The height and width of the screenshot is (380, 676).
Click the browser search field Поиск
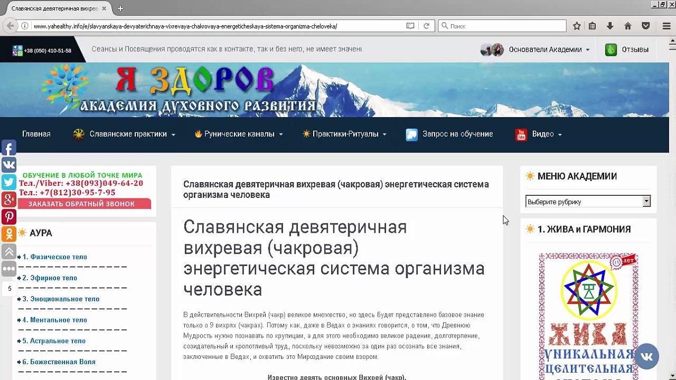[x=502, y=26]
